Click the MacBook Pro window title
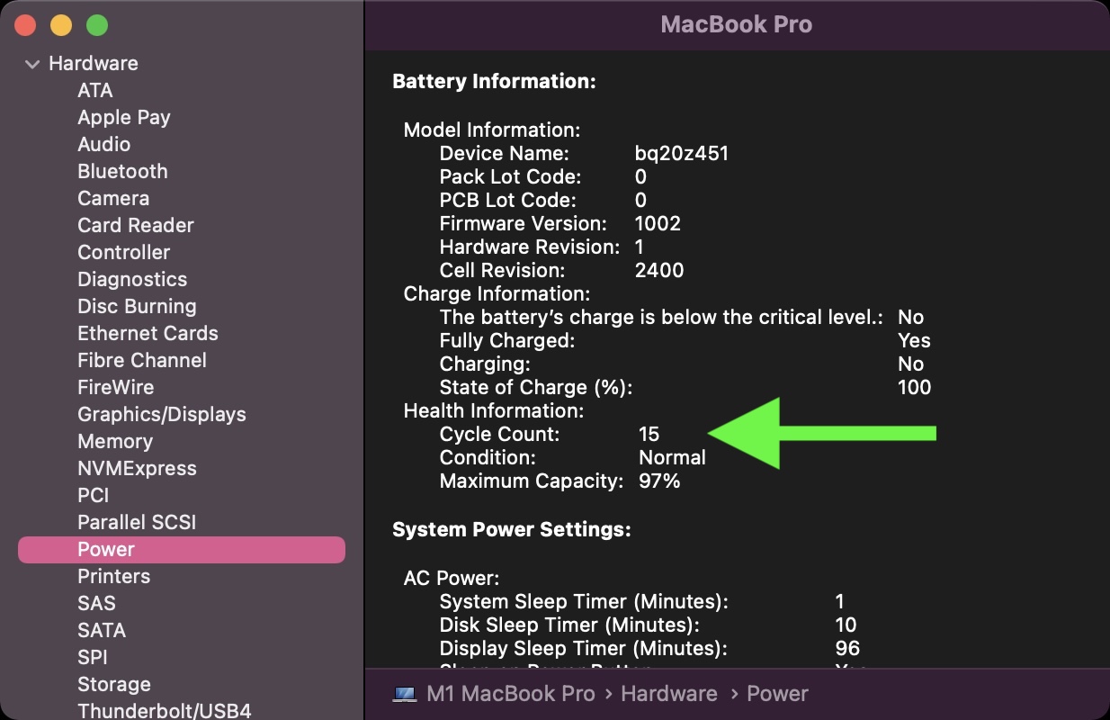Viewport: 1110px width, 720px height. [736, 24]
